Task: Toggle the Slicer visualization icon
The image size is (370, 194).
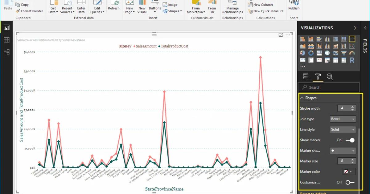Action: [327, 60]
